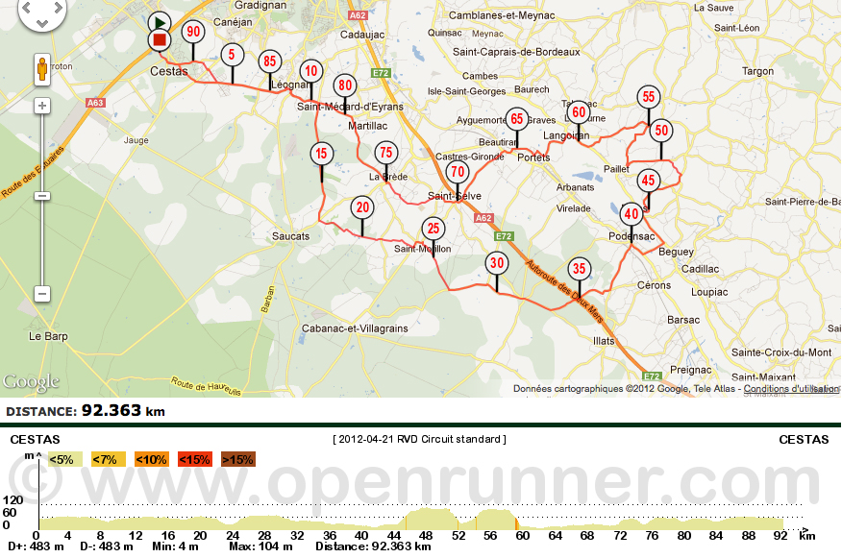Click the 2012-04-21 RVD Circuit standard title
The width and height of the screenshot is (842, 558).
420,440
